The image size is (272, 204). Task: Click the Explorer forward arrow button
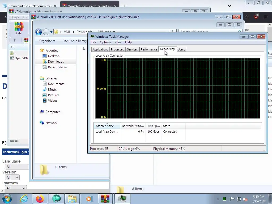[x=46, y=32]
